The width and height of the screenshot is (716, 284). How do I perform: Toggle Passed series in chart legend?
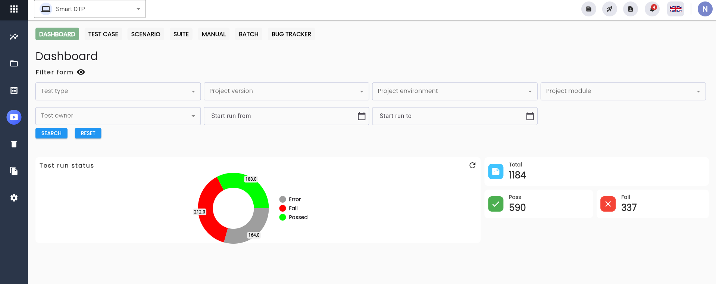(x=294, y=217)
